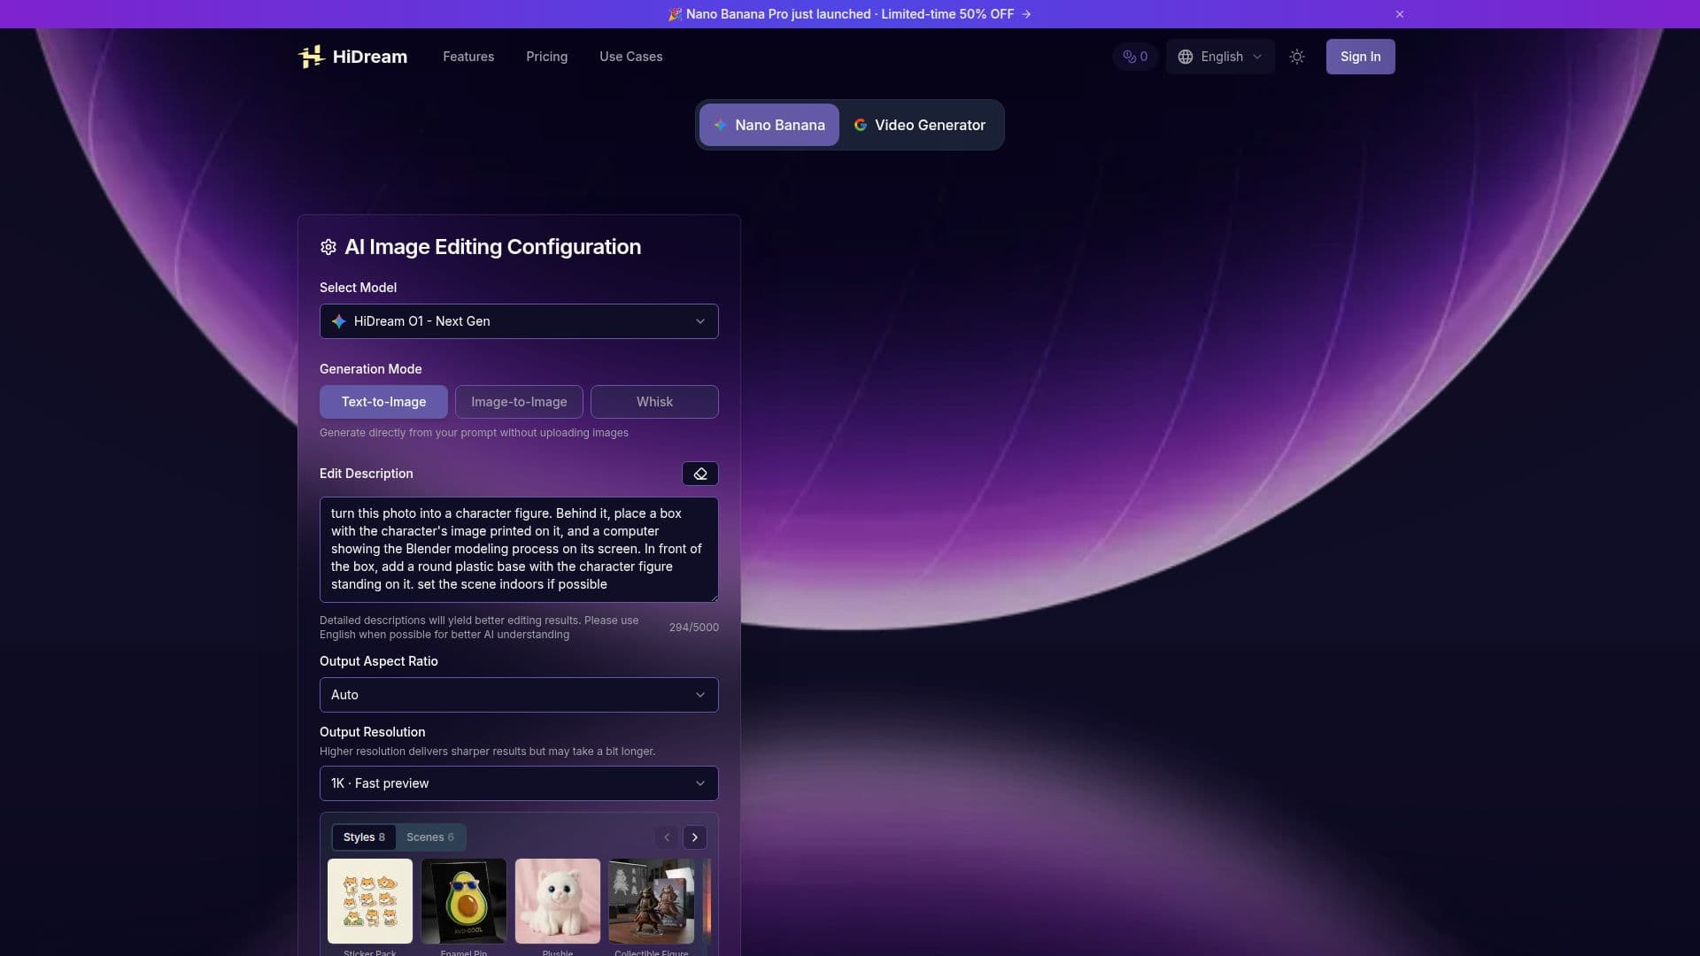Toggle the light/dark theme sun icon

[1297, 57]
